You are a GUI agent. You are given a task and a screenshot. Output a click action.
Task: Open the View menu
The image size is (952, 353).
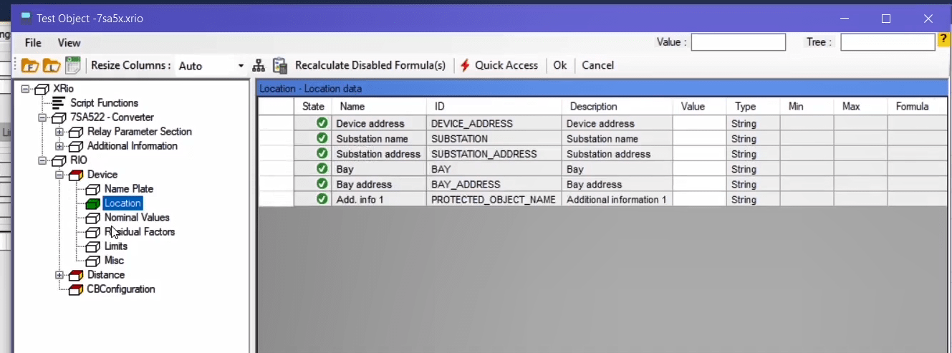pyautogui.click(x=69, y=43)
